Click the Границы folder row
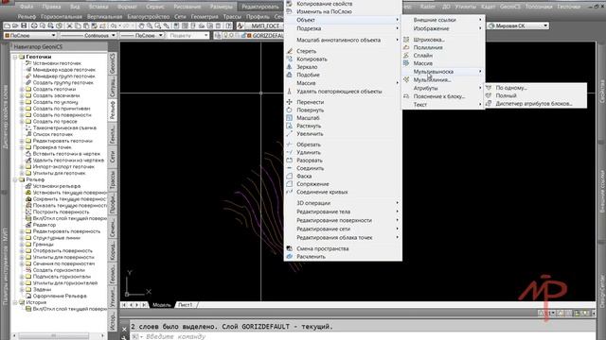The width and height of the screenshot is (606, 340). pos(40,244)
